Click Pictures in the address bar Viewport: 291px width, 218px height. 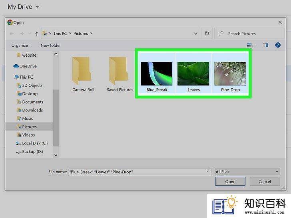[x=81, y=34]
